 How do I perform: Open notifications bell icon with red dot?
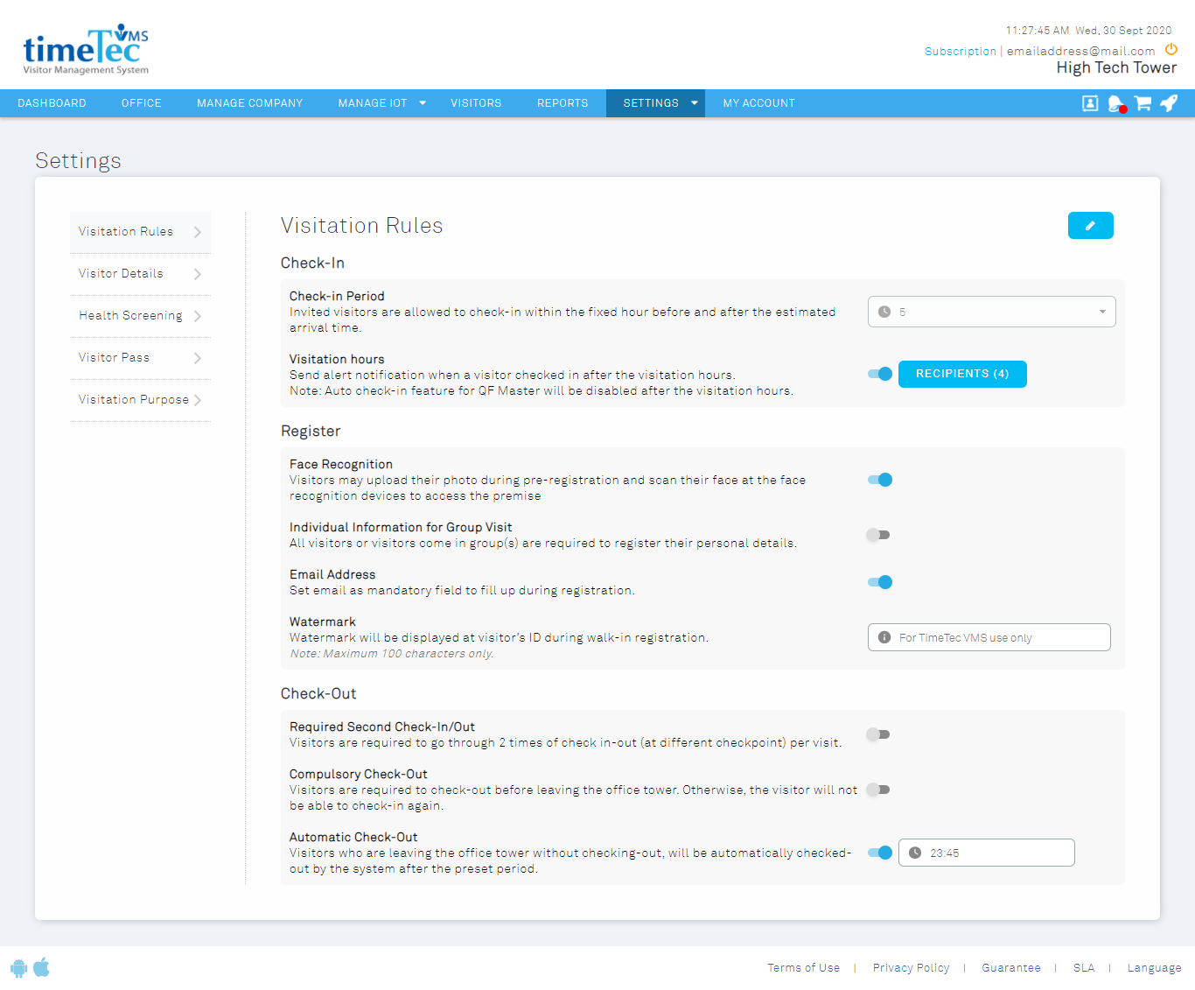pos(1116,104)
